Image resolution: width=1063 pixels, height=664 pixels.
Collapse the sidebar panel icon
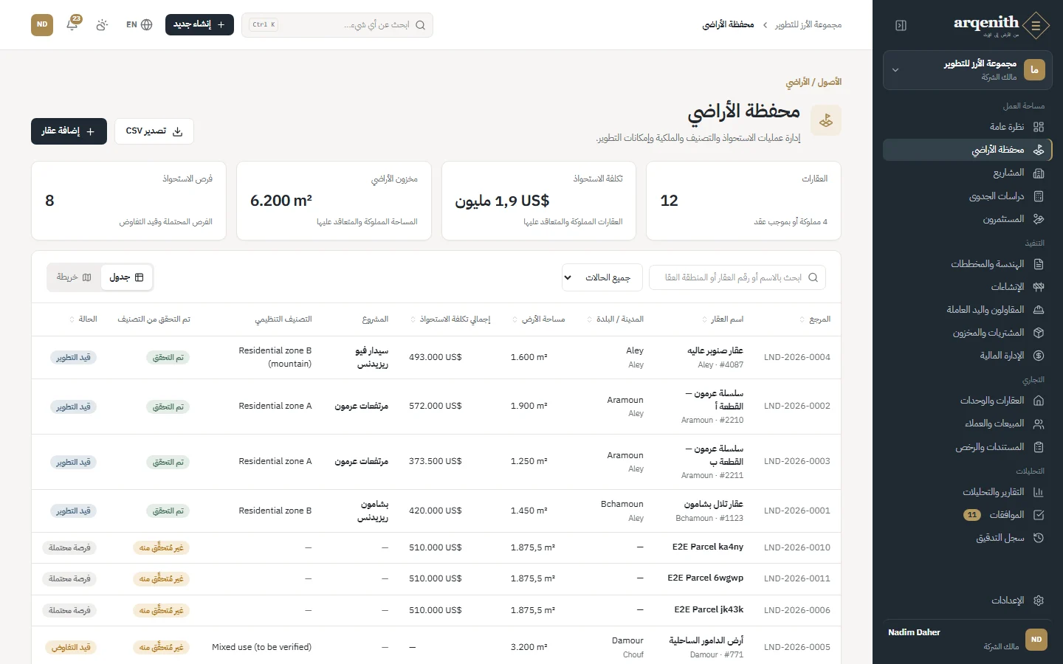click(x=901, y=25)
